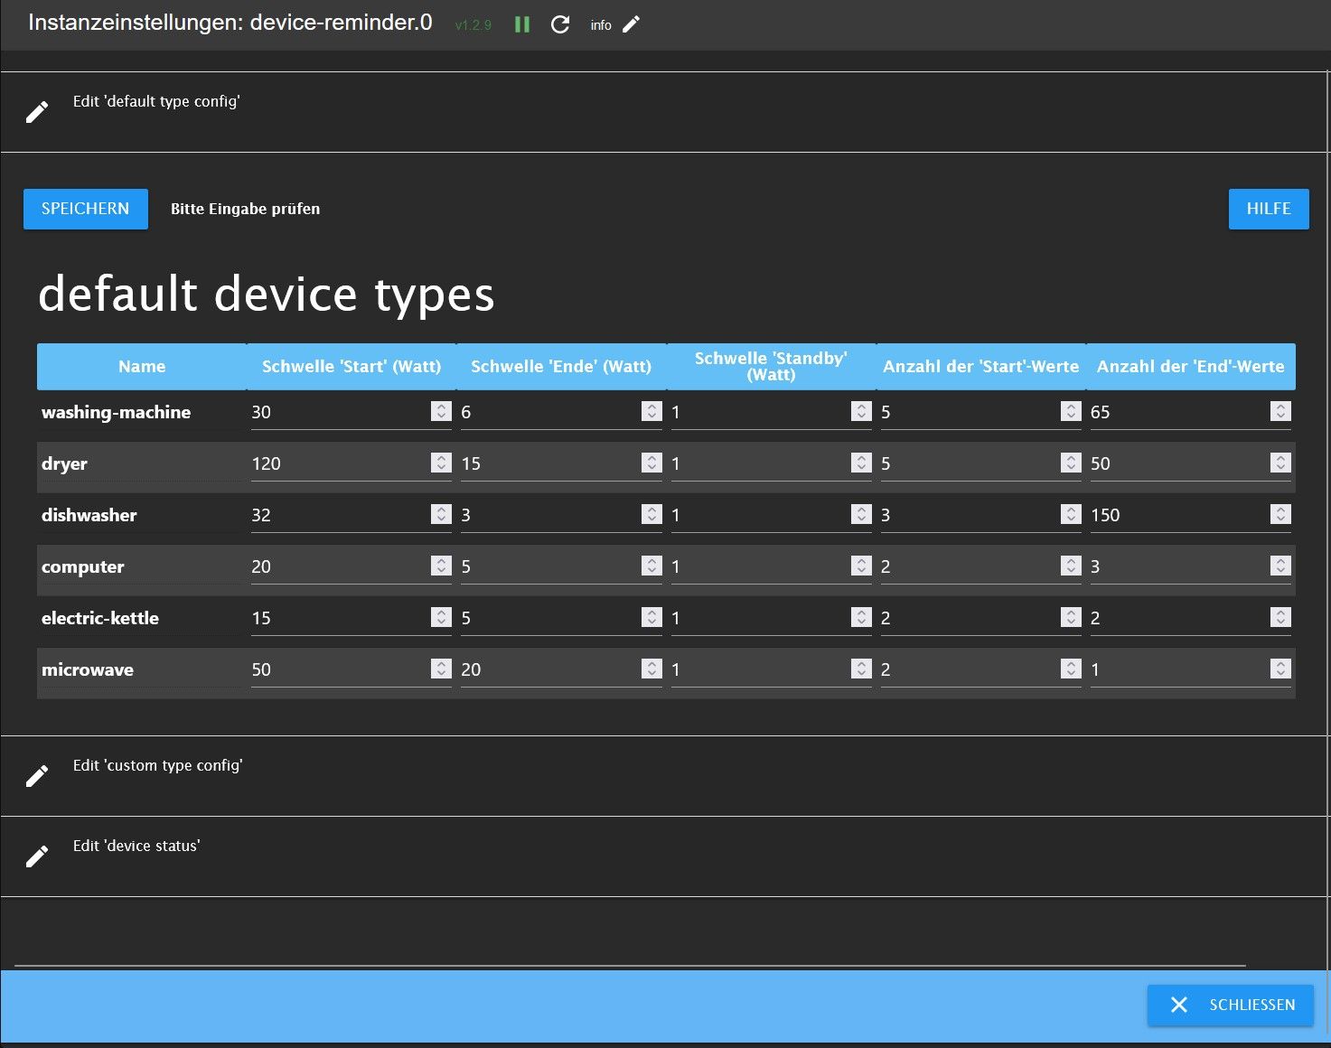Viewport: 1331px width, 1048px height.
Task: Click Schwelle 'Ende' (Watt) column header
Action: pyautogui.click(x=561, y=366)
